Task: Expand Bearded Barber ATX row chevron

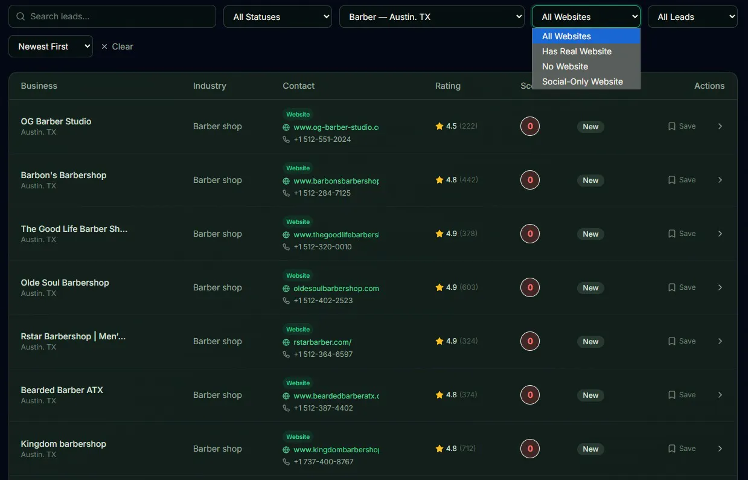Action: coord(720,395)
